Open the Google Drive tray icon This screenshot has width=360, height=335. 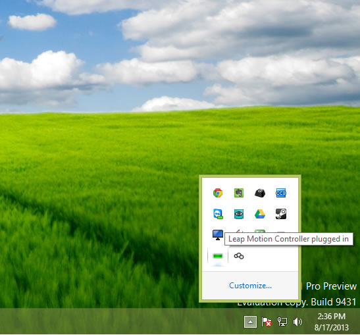[x=260, y=214]
